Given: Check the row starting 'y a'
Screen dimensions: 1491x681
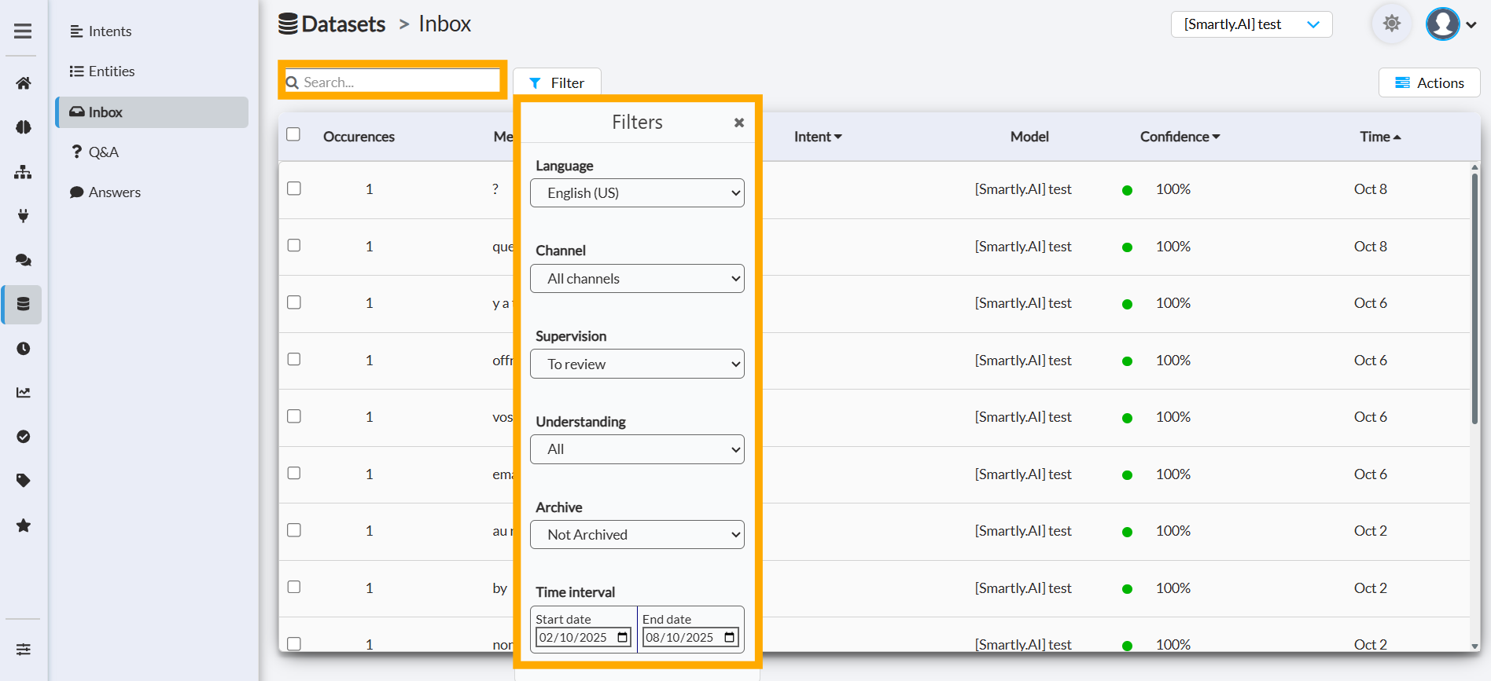Looking at the screenshot, I should [x=294, y=302].
